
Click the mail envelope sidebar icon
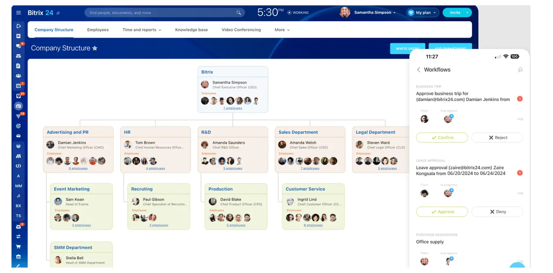18,136
